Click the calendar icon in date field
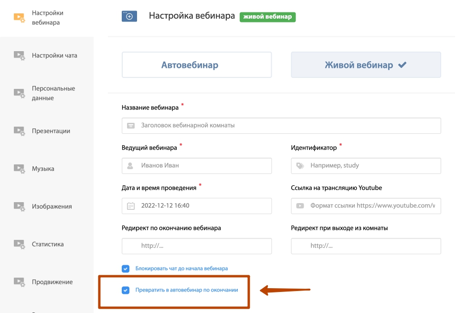This screenshot has height=313, width=466. [131, 206]
